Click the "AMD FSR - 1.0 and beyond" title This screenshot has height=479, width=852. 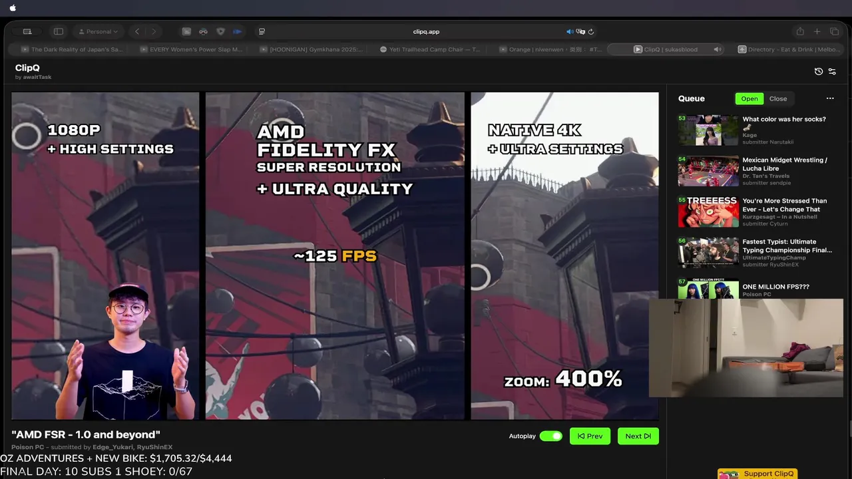pos(86,434)
